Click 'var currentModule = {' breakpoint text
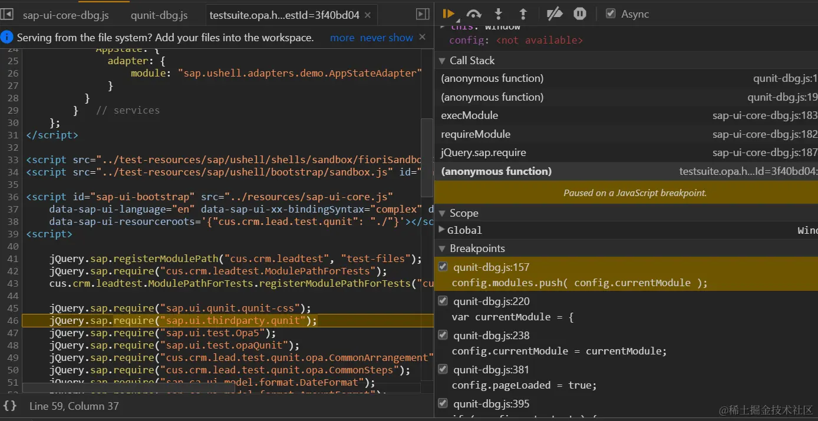The image size is (818, 421). coord(512,317)
